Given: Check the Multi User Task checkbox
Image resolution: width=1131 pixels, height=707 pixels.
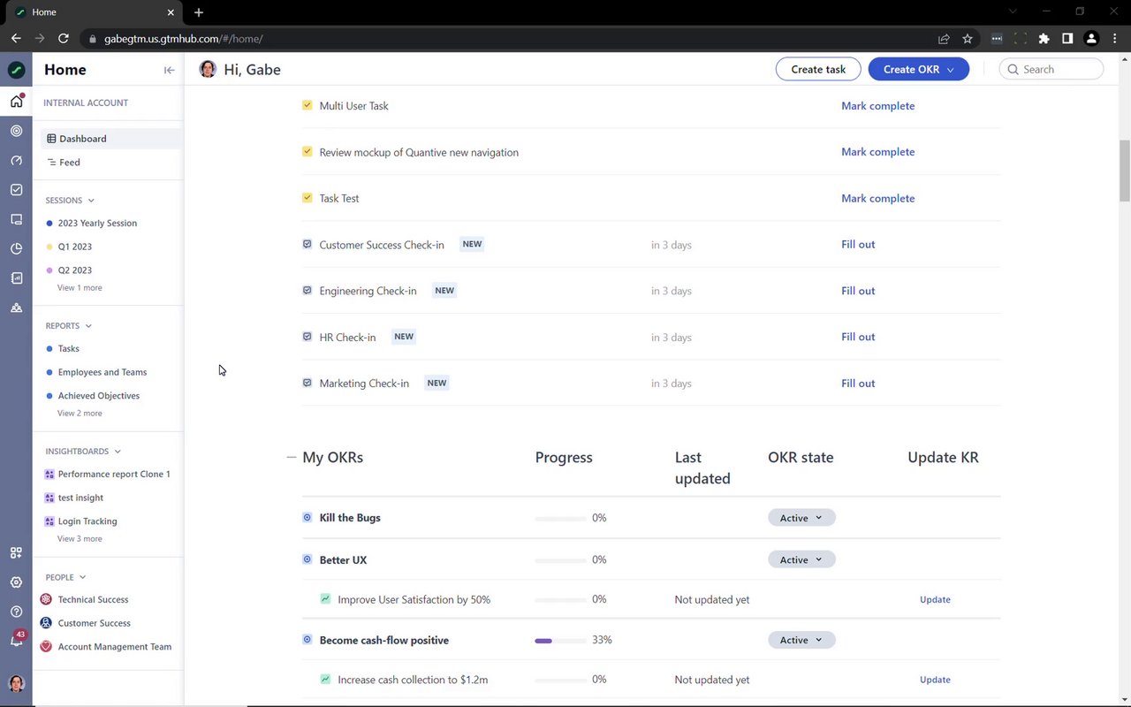Looking at the screenshot, I should click(307, 105).
